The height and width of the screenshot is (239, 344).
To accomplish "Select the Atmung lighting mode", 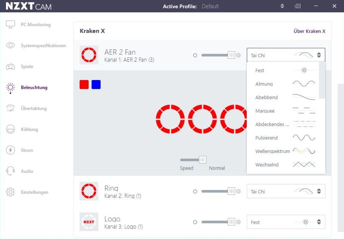I will click(283, 84).
